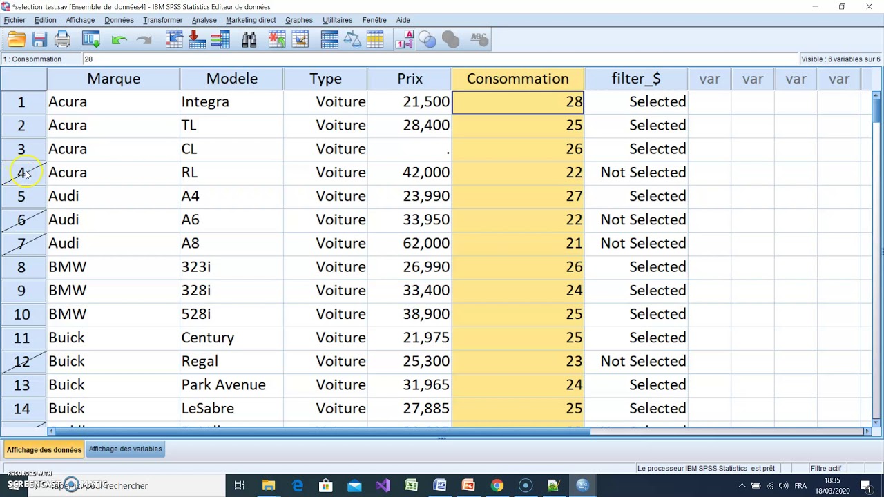This screenshot has height=497, width=884.
Task: Undo the last action with the green arrow
Action: [119, 40]
